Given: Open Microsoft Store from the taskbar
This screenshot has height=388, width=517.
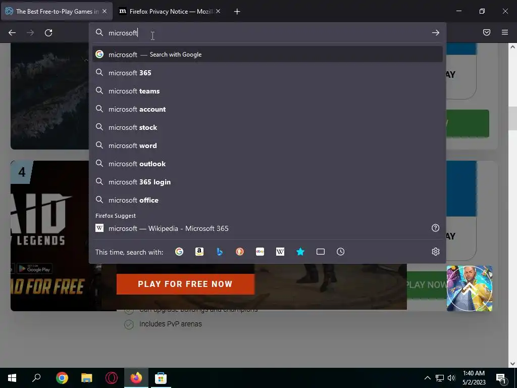Looking at the screenshot, I should tap(161, 378).
